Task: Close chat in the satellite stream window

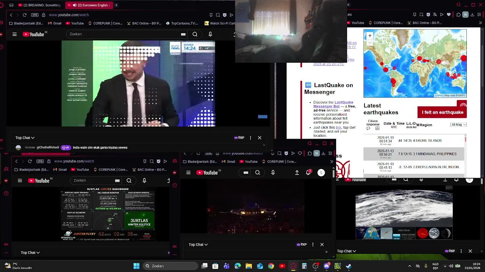Action: coord(470,251)
